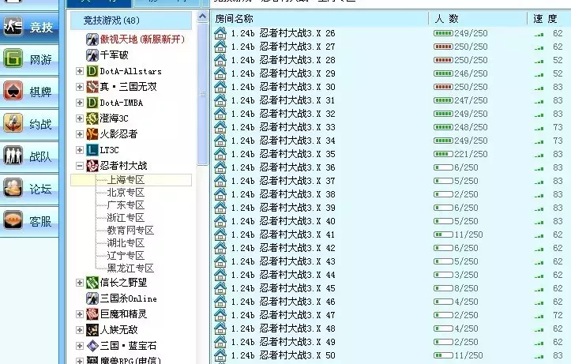
Task: Expand the DotA-Allstars tree node
Action: click(80, 71)
